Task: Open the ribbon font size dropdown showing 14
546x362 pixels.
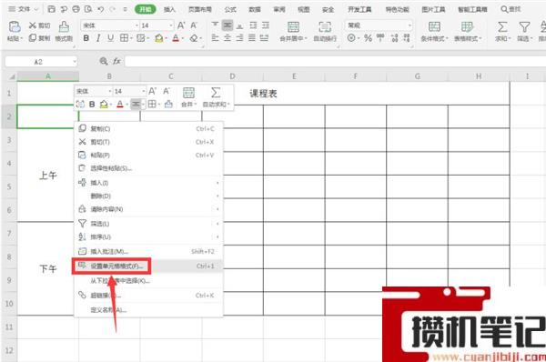Action: 171,25
